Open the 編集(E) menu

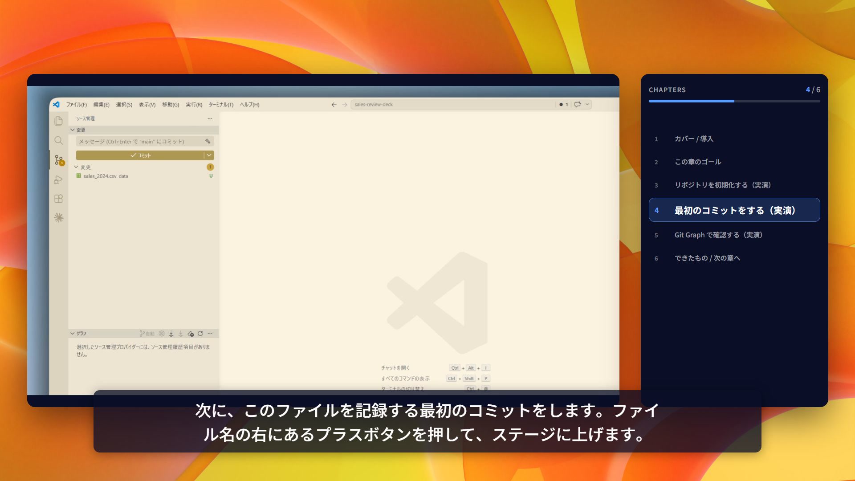[101, 105]
